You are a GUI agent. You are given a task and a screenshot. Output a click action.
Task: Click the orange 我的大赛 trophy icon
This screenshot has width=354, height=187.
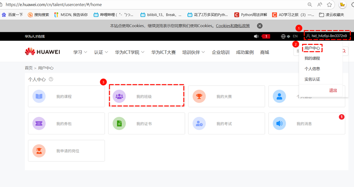(199, 96)
